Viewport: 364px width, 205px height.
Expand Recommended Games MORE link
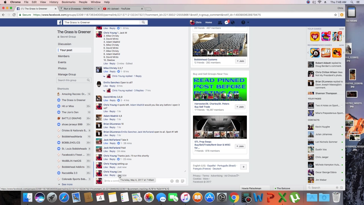click(x=341, y=45)
